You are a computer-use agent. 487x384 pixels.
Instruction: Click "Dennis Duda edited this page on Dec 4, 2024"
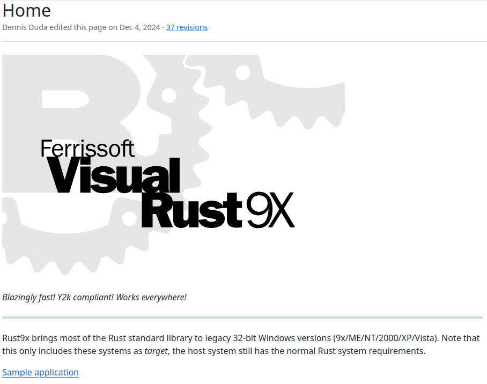(x=81, y=27)
